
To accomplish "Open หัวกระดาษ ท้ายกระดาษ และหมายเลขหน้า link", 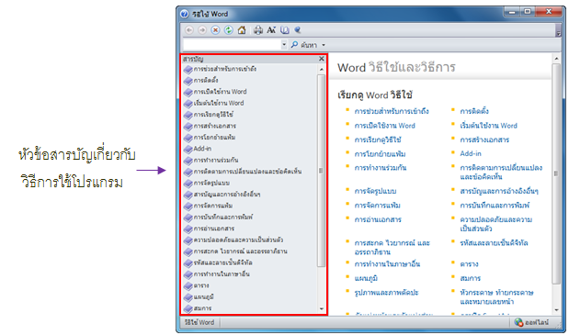I will pyautogui.click(x=496, y=297).
